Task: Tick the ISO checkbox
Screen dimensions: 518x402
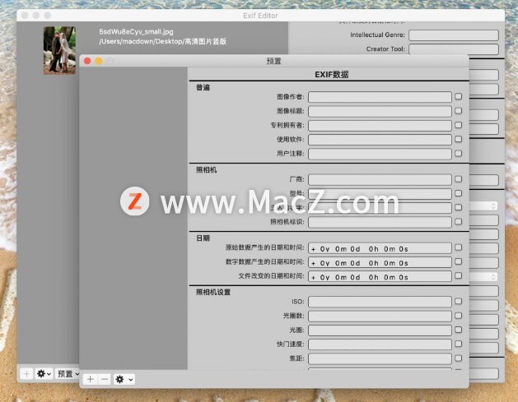Action: (458, 301)
